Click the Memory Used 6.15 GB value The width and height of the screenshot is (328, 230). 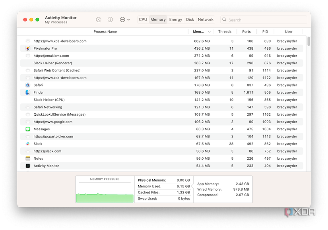183,186
